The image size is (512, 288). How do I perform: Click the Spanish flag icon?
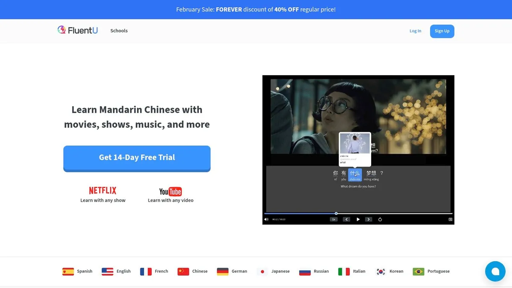pos(68,271)
